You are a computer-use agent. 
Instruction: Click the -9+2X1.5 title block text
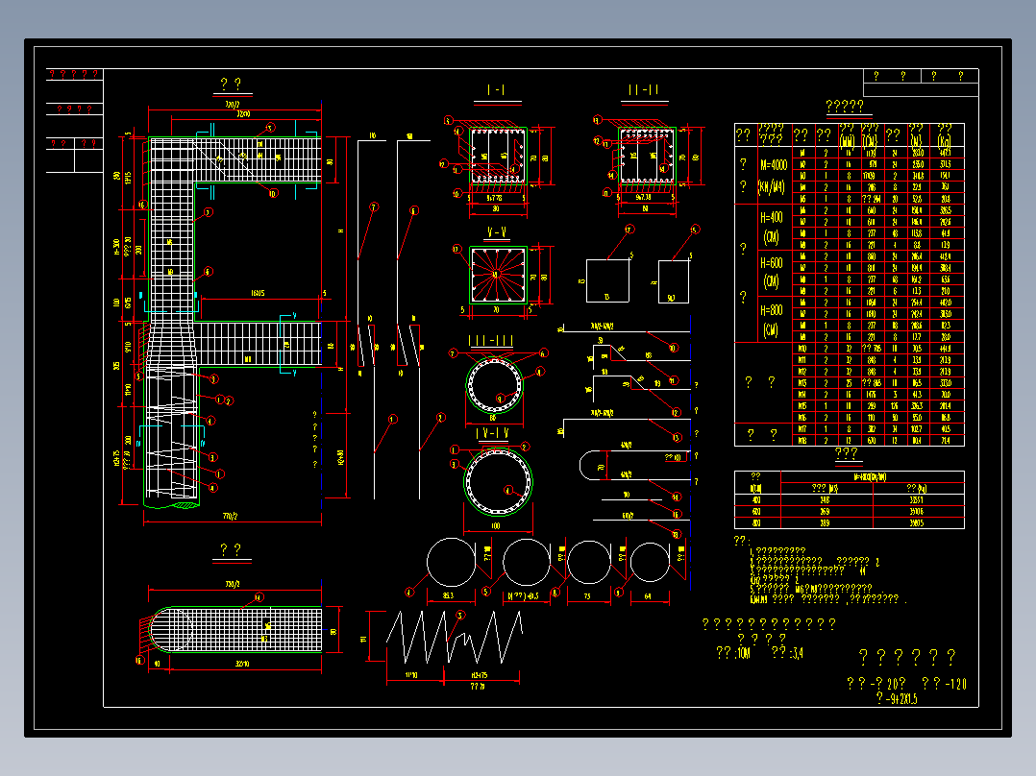pos(897,698)
